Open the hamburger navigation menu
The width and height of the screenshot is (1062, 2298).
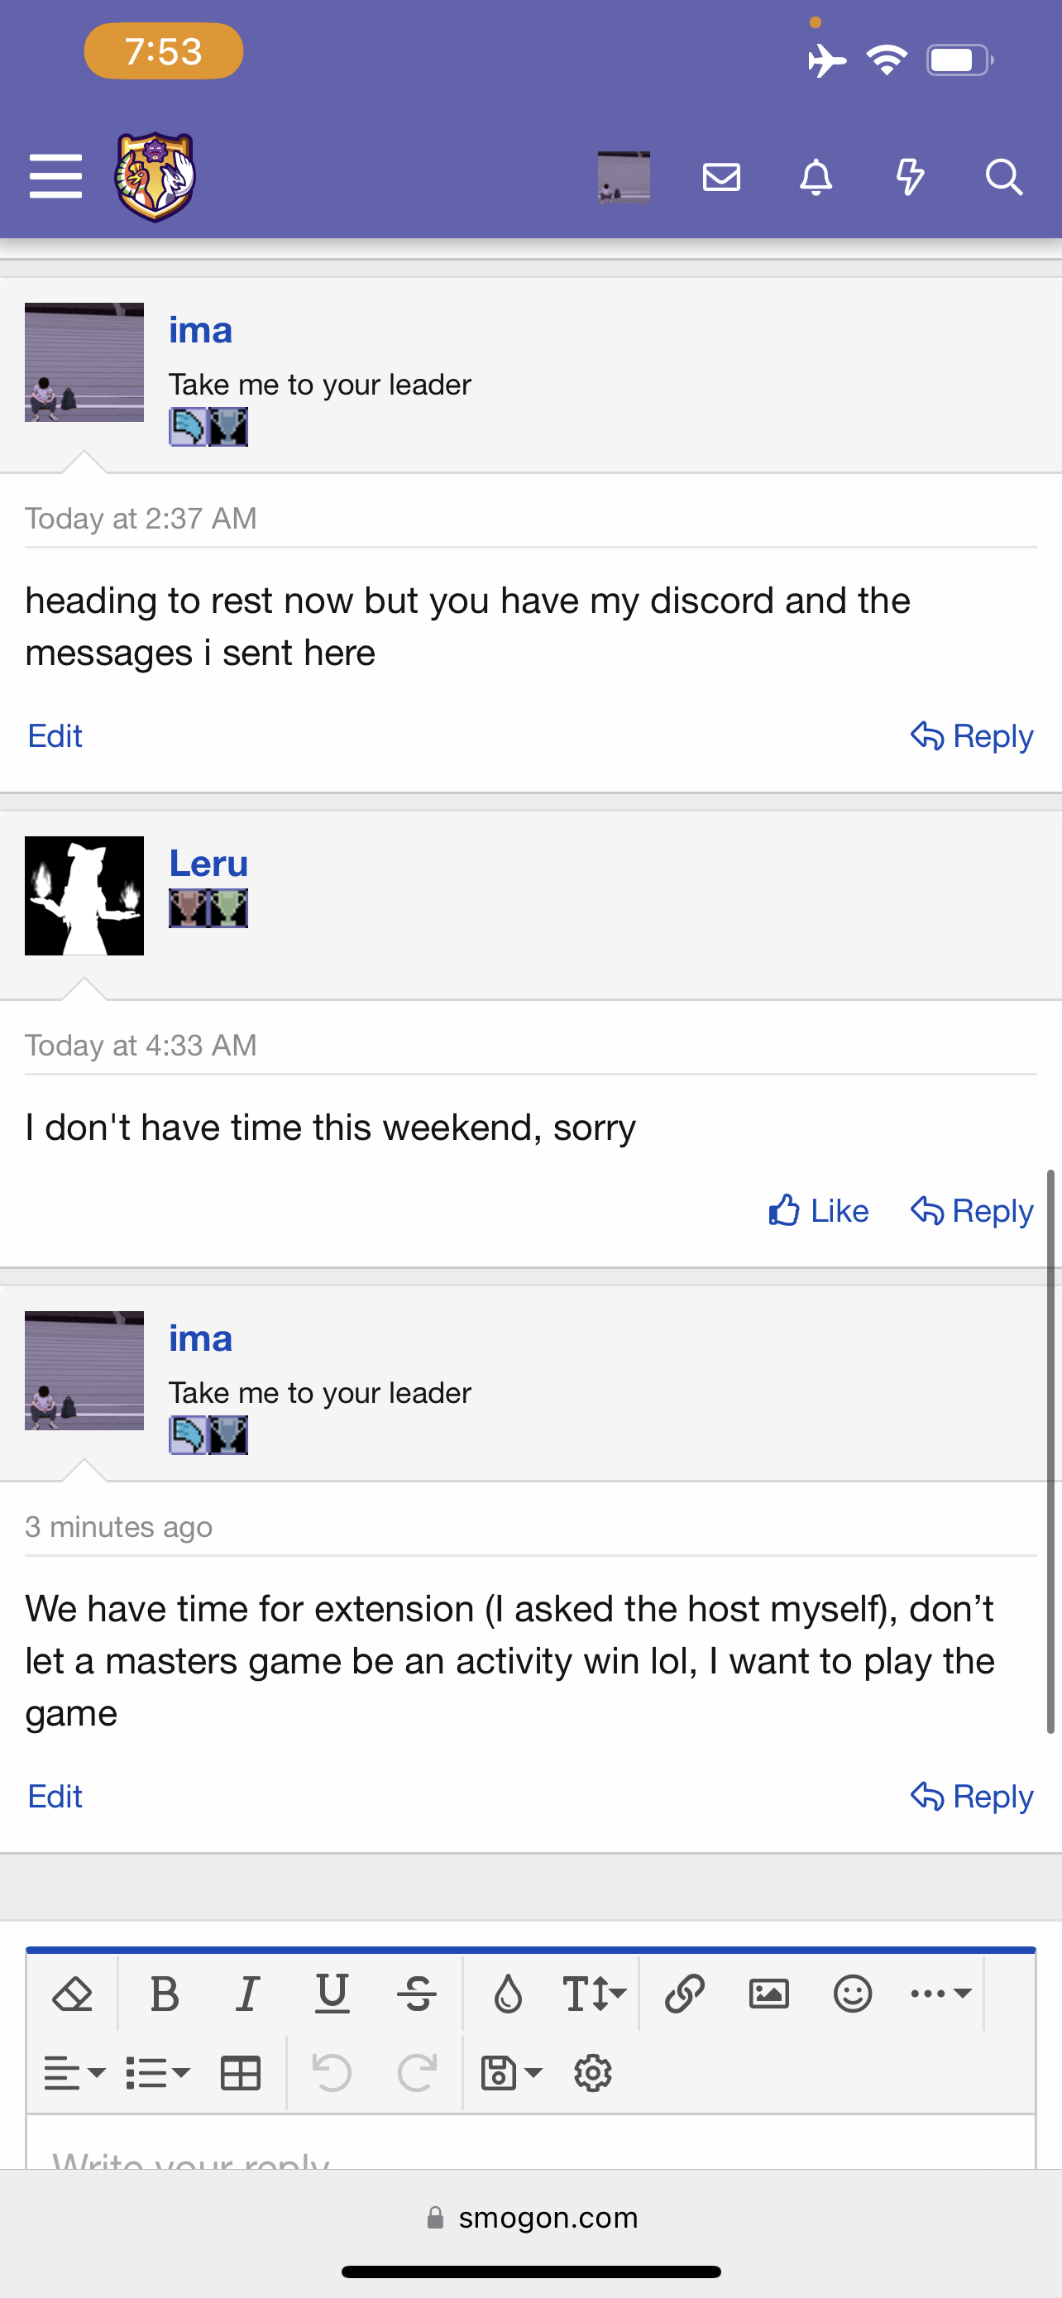55,175
